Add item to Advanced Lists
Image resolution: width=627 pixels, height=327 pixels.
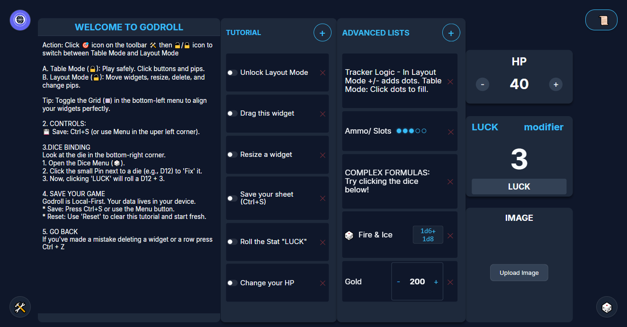[451, 33]
